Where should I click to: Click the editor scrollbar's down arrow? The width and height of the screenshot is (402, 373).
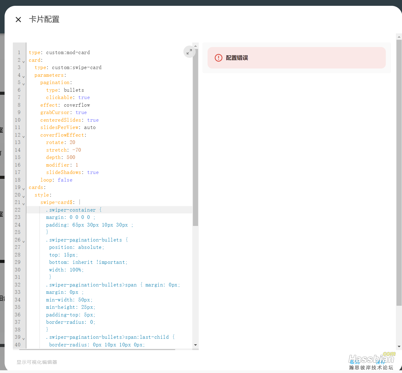coord(196,345)
